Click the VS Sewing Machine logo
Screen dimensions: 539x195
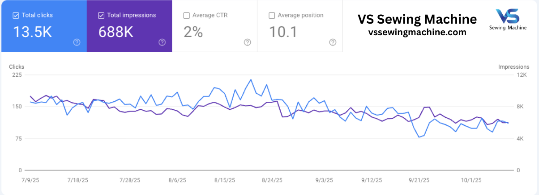tap(507, 20)
